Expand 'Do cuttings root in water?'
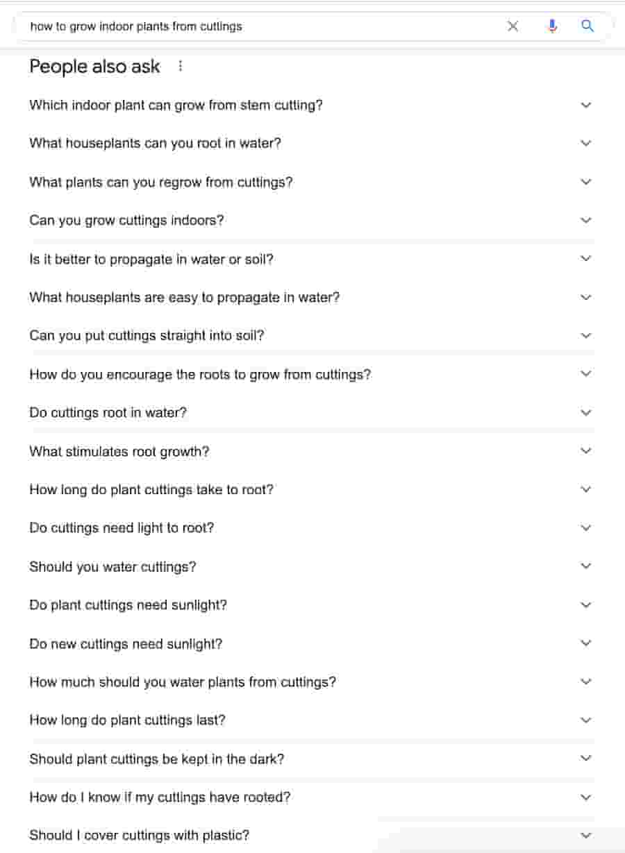 [585, 412]
